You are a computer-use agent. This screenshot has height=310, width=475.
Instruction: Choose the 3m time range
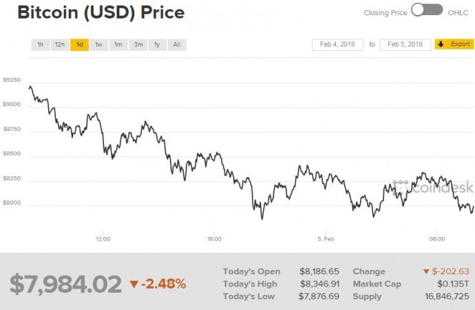click(x=138, y=45)
